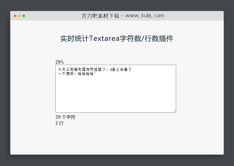
Task: Click the first line of textarea text
Action: [94, 69]
